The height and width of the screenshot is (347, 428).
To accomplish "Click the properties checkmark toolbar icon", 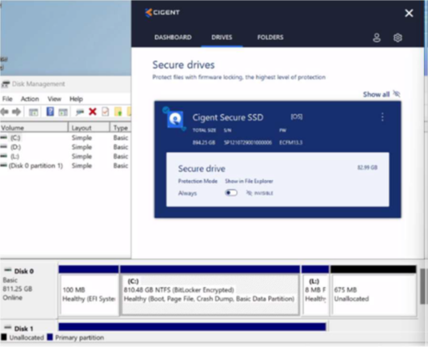I will [106, 112].
